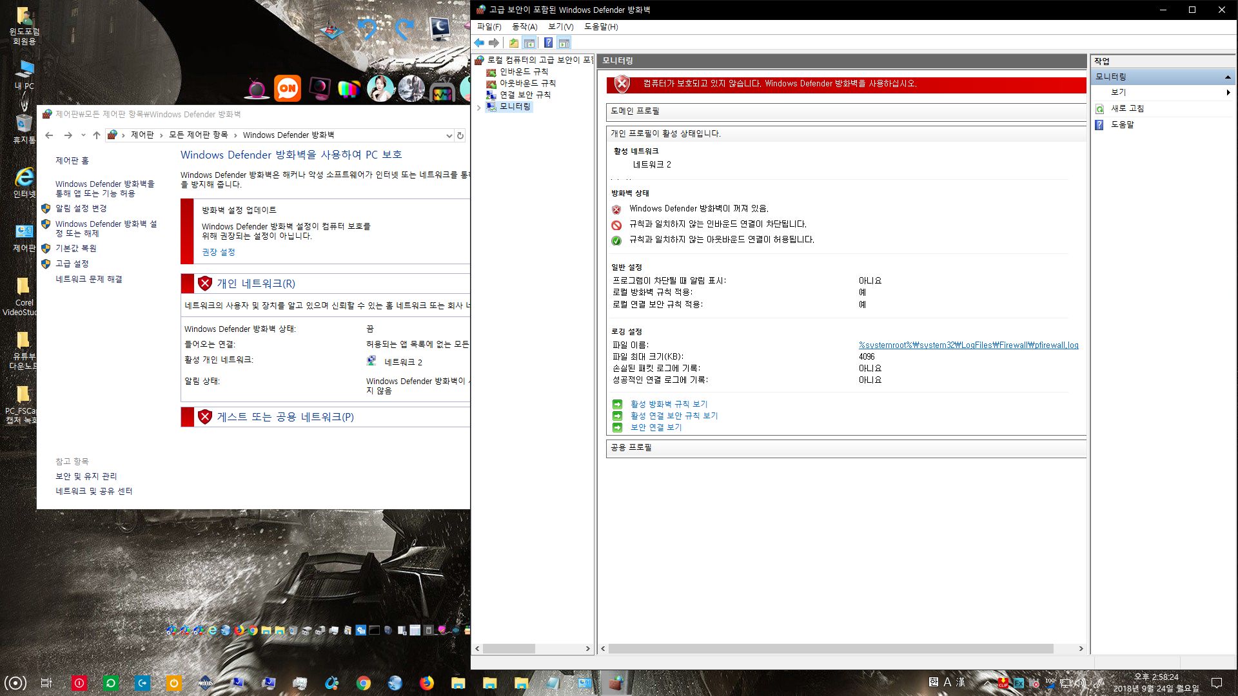Open Windows Defender 방화벽 설정 또는 해제 link
Screen dimensions: 1238x696
106,229
